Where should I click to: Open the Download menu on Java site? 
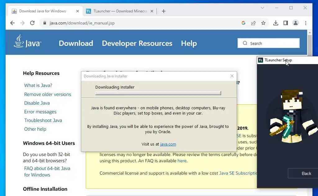(x=76, y=43)
